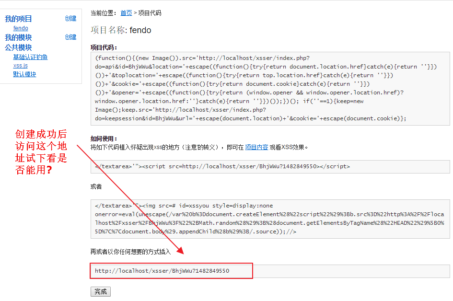
Task: Click inside the 项目代码 code box
Action: tap(270, 88)
